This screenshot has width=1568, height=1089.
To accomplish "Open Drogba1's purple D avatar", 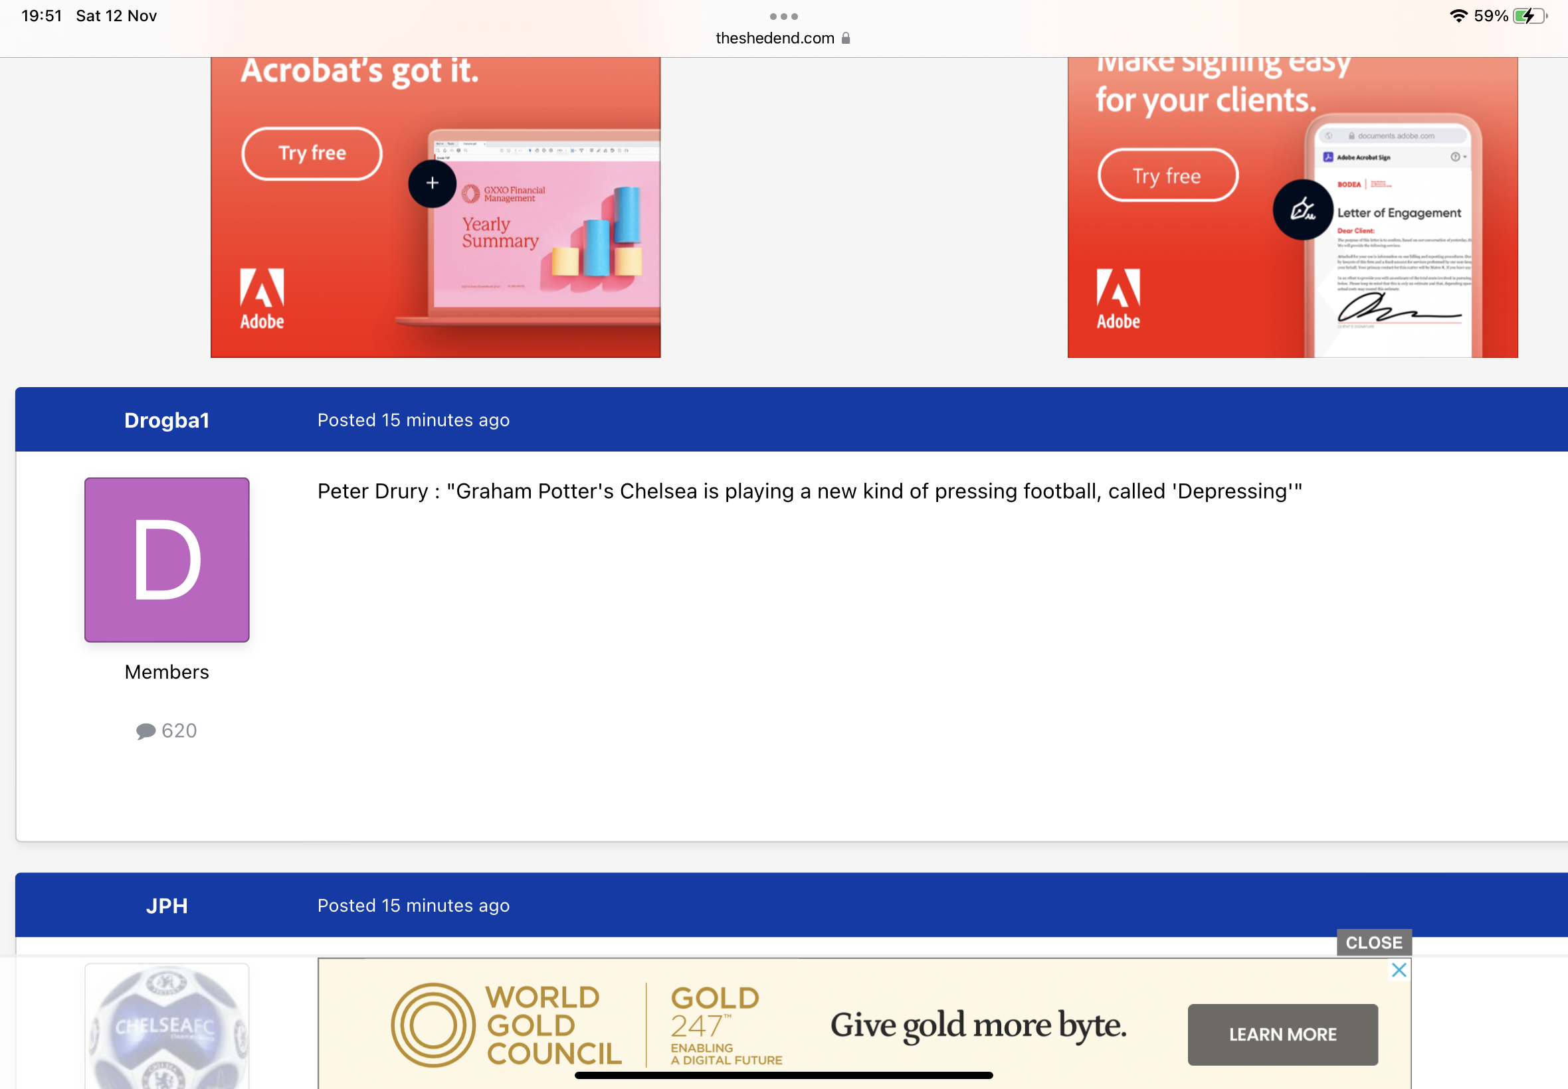I will click(x=167, y=560).
